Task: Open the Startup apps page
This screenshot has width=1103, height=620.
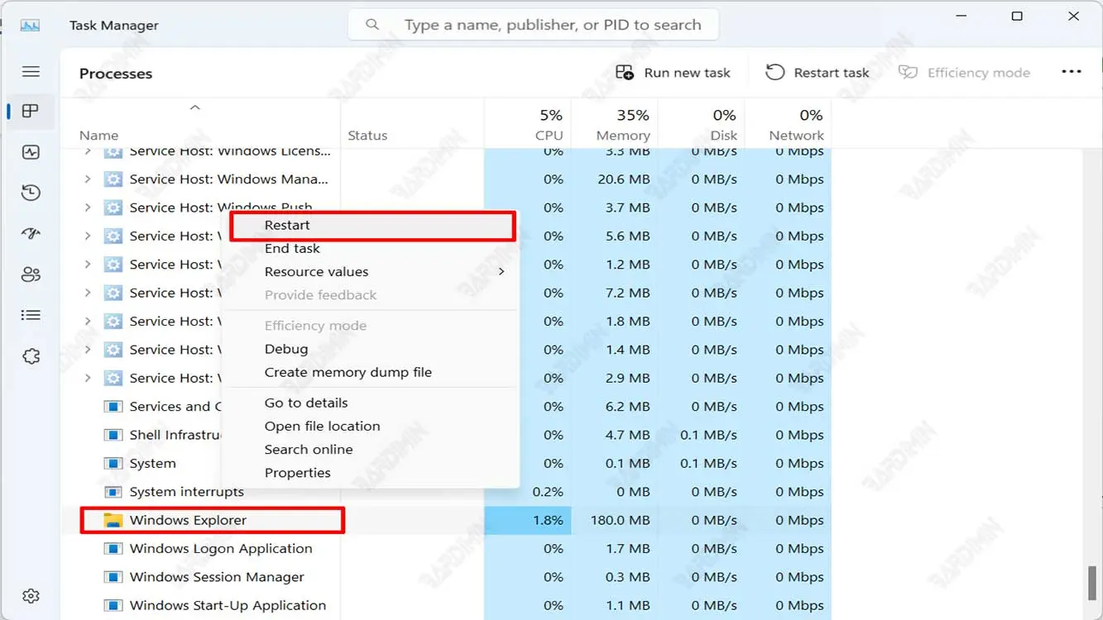Action: [31, 234]
